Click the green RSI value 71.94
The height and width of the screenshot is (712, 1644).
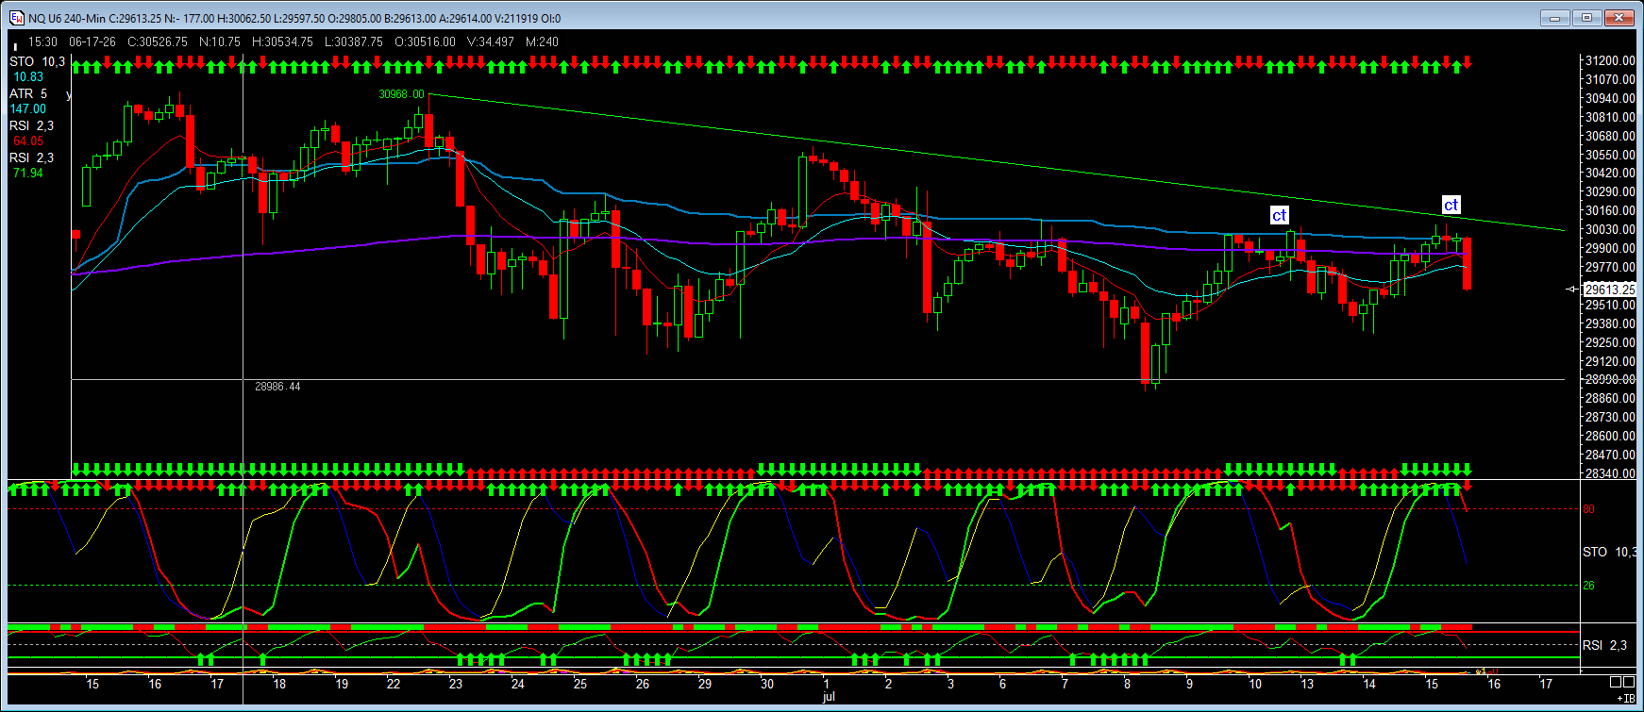tap(28, 174)
